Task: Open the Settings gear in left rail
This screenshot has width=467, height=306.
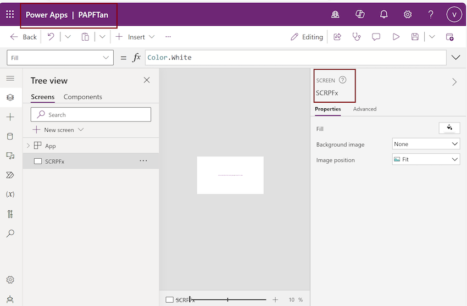Action: pos(10,280)
